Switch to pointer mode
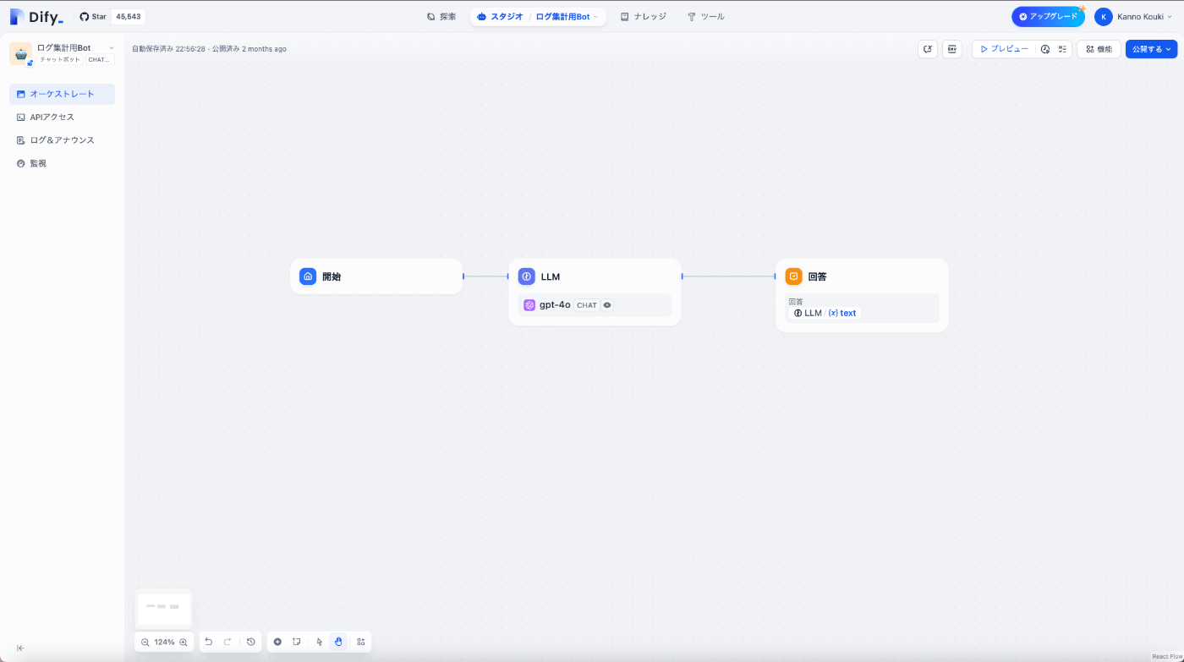 pos(320,642)
